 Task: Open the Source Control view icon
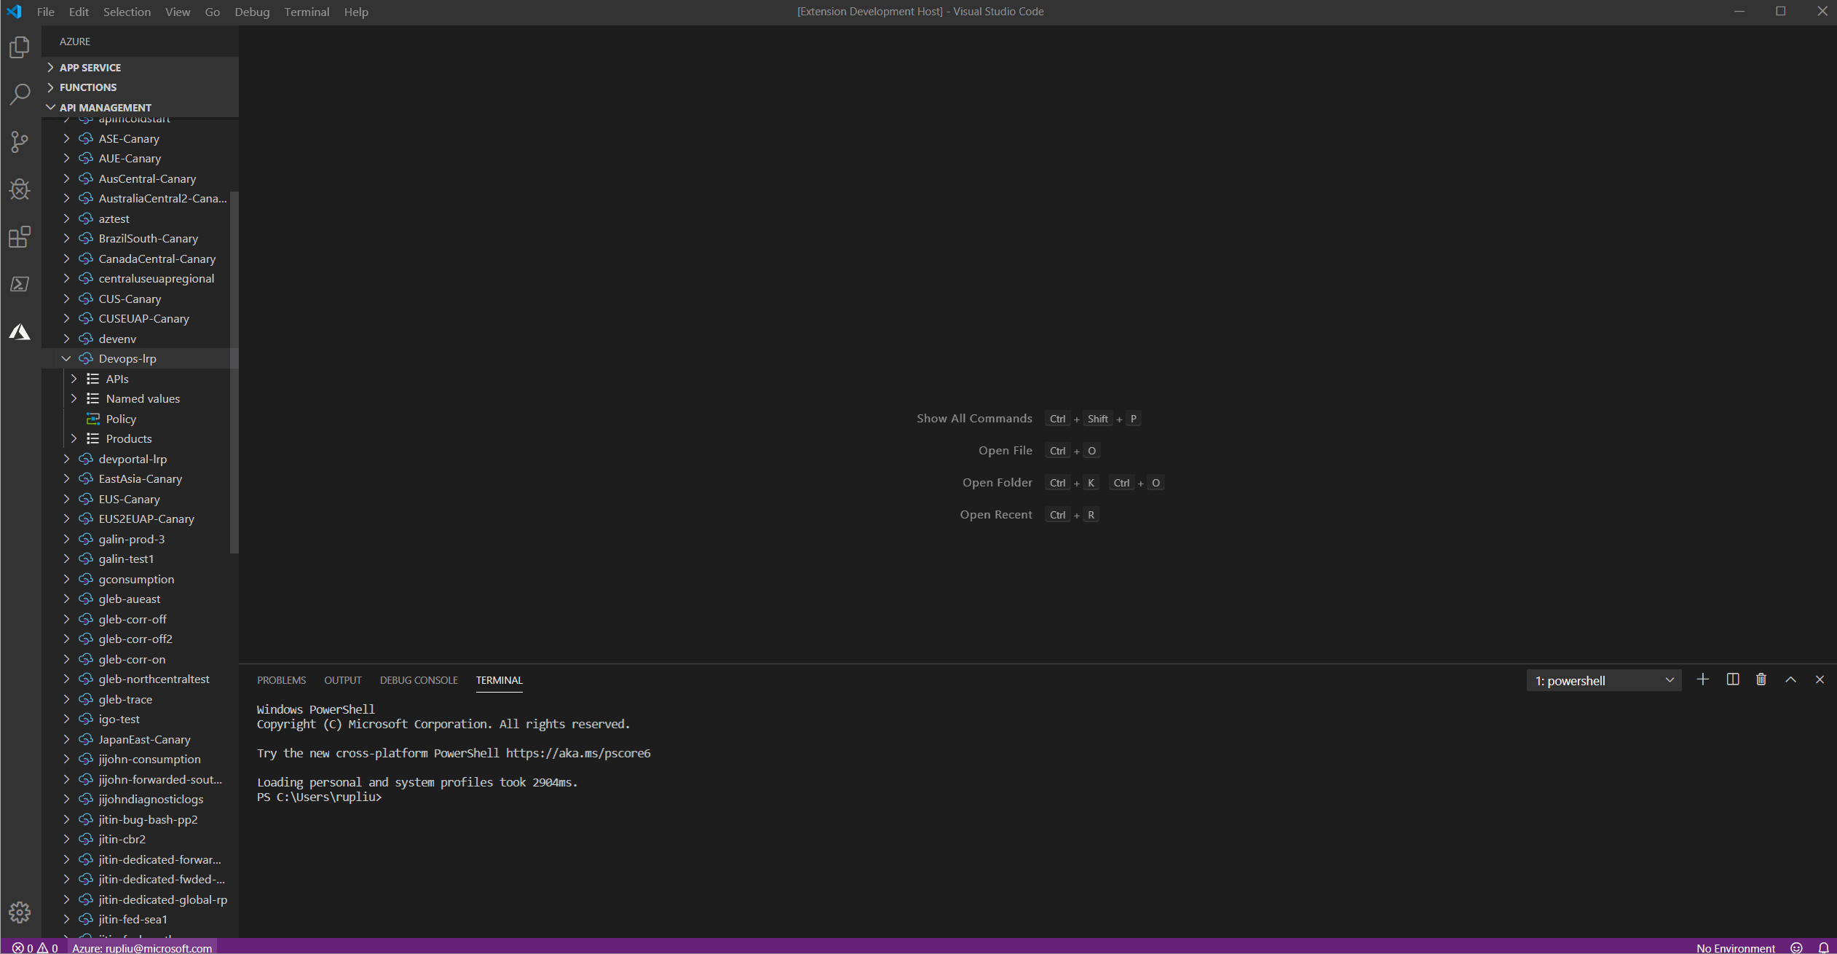point(20,141)
